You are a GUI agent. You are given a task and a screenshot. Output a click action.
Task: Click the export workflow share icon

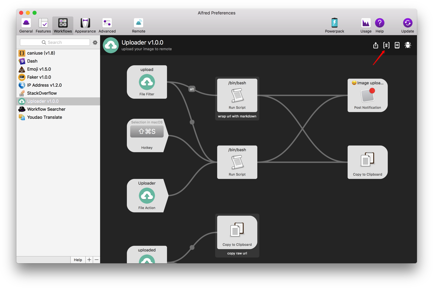point(375,45)
